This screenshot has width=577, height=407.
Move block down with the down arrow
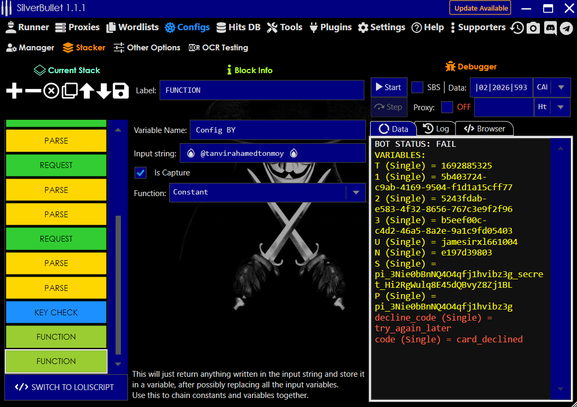104,91
